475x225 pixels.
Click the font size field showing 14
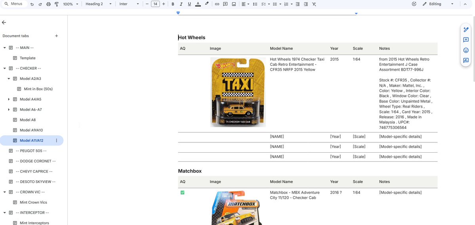pos(155,4)
